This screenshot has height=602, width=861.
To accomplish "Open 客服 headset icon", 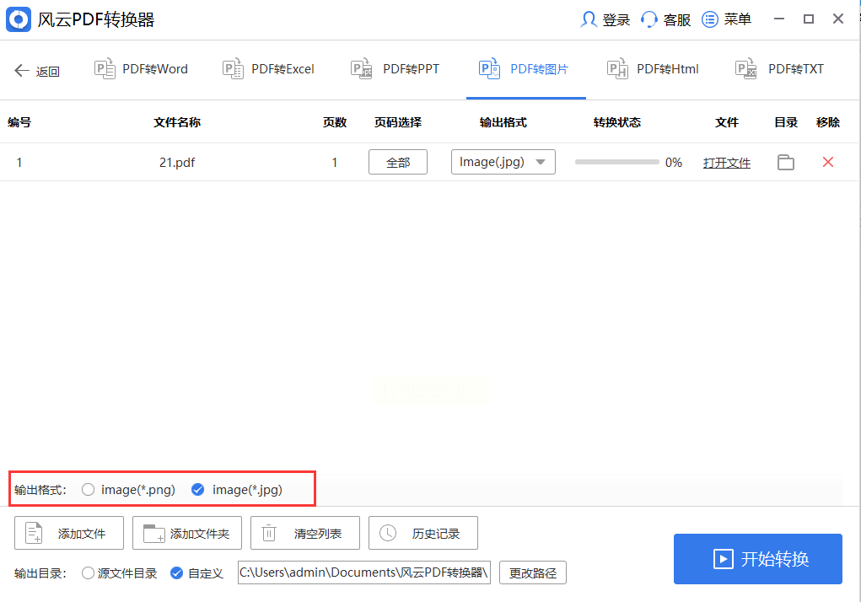I will pos(649,19).
